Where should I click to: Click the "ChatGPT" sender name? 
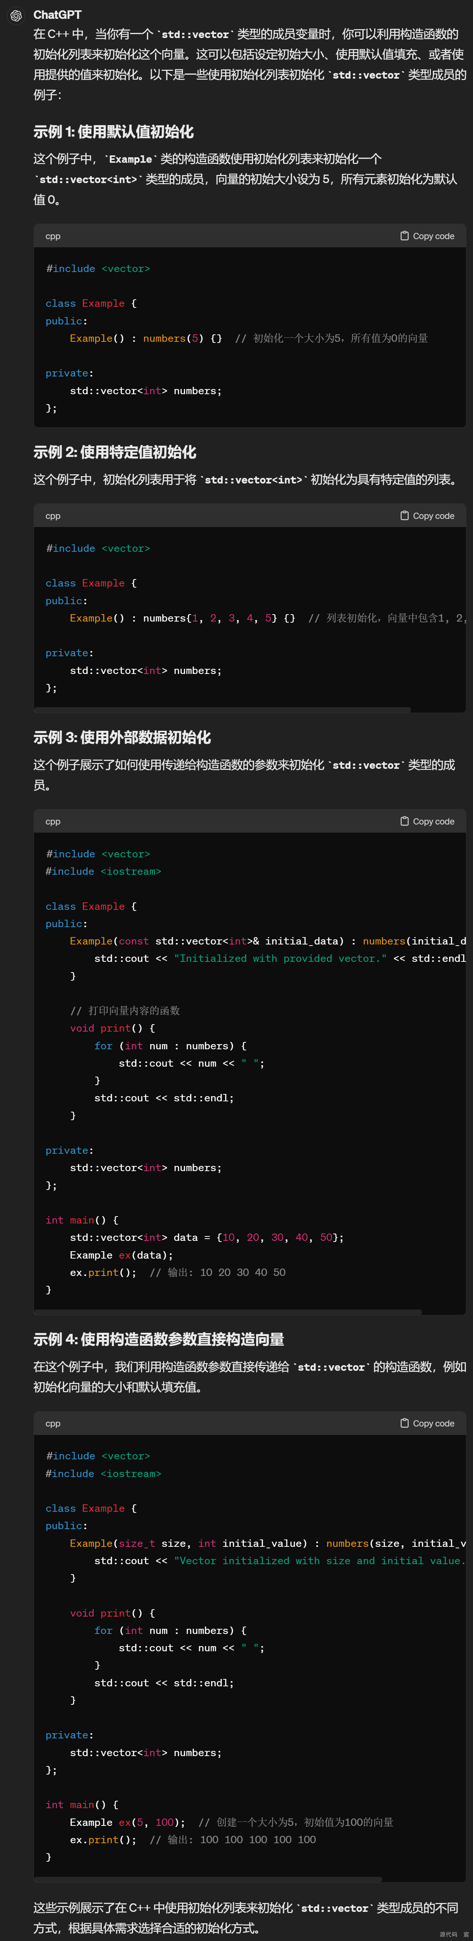tap(57, 14)
